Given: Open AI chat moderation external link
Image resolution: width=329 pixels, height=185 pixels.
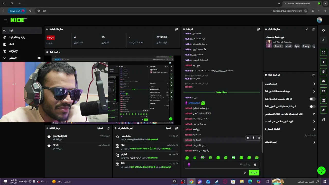Looking at the screenshot, I should pos(314,114).
